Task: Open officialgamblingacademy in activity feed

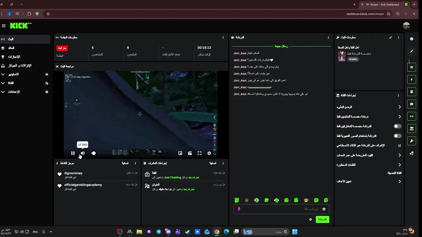Action: coord(83,185)
